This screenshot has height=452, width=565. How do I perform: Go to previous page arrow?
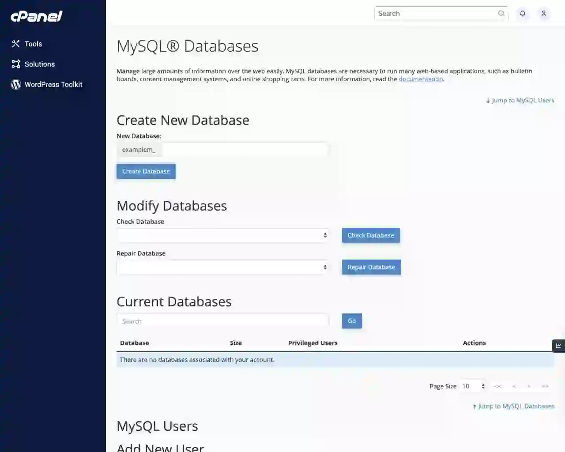point(514,386)
